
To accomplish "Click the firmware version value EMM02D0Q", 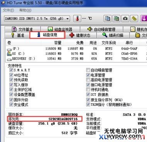I will 69,115.
